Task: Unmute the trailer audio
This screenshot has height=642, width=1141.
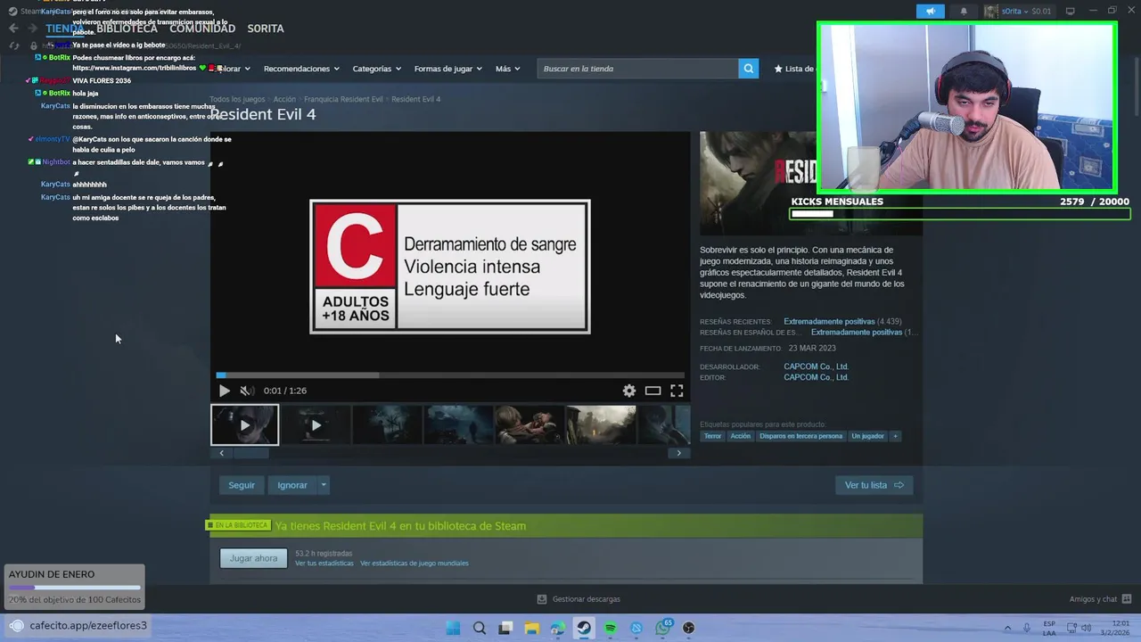Action: [247, 391]
